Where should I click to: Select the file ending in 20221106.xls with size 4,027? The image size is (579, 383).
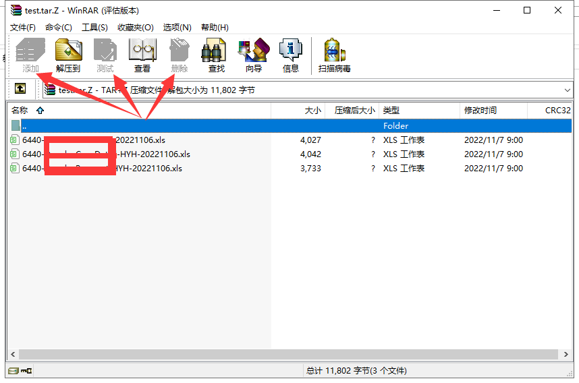click(x=94, y=140)
